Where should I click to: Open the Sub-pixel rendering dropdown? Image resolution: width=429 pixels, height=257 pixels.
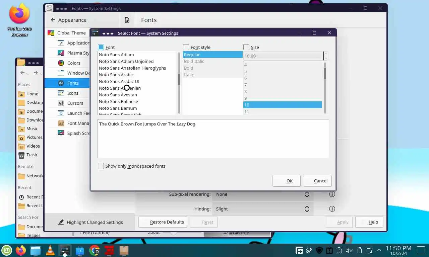pos(263,194)
